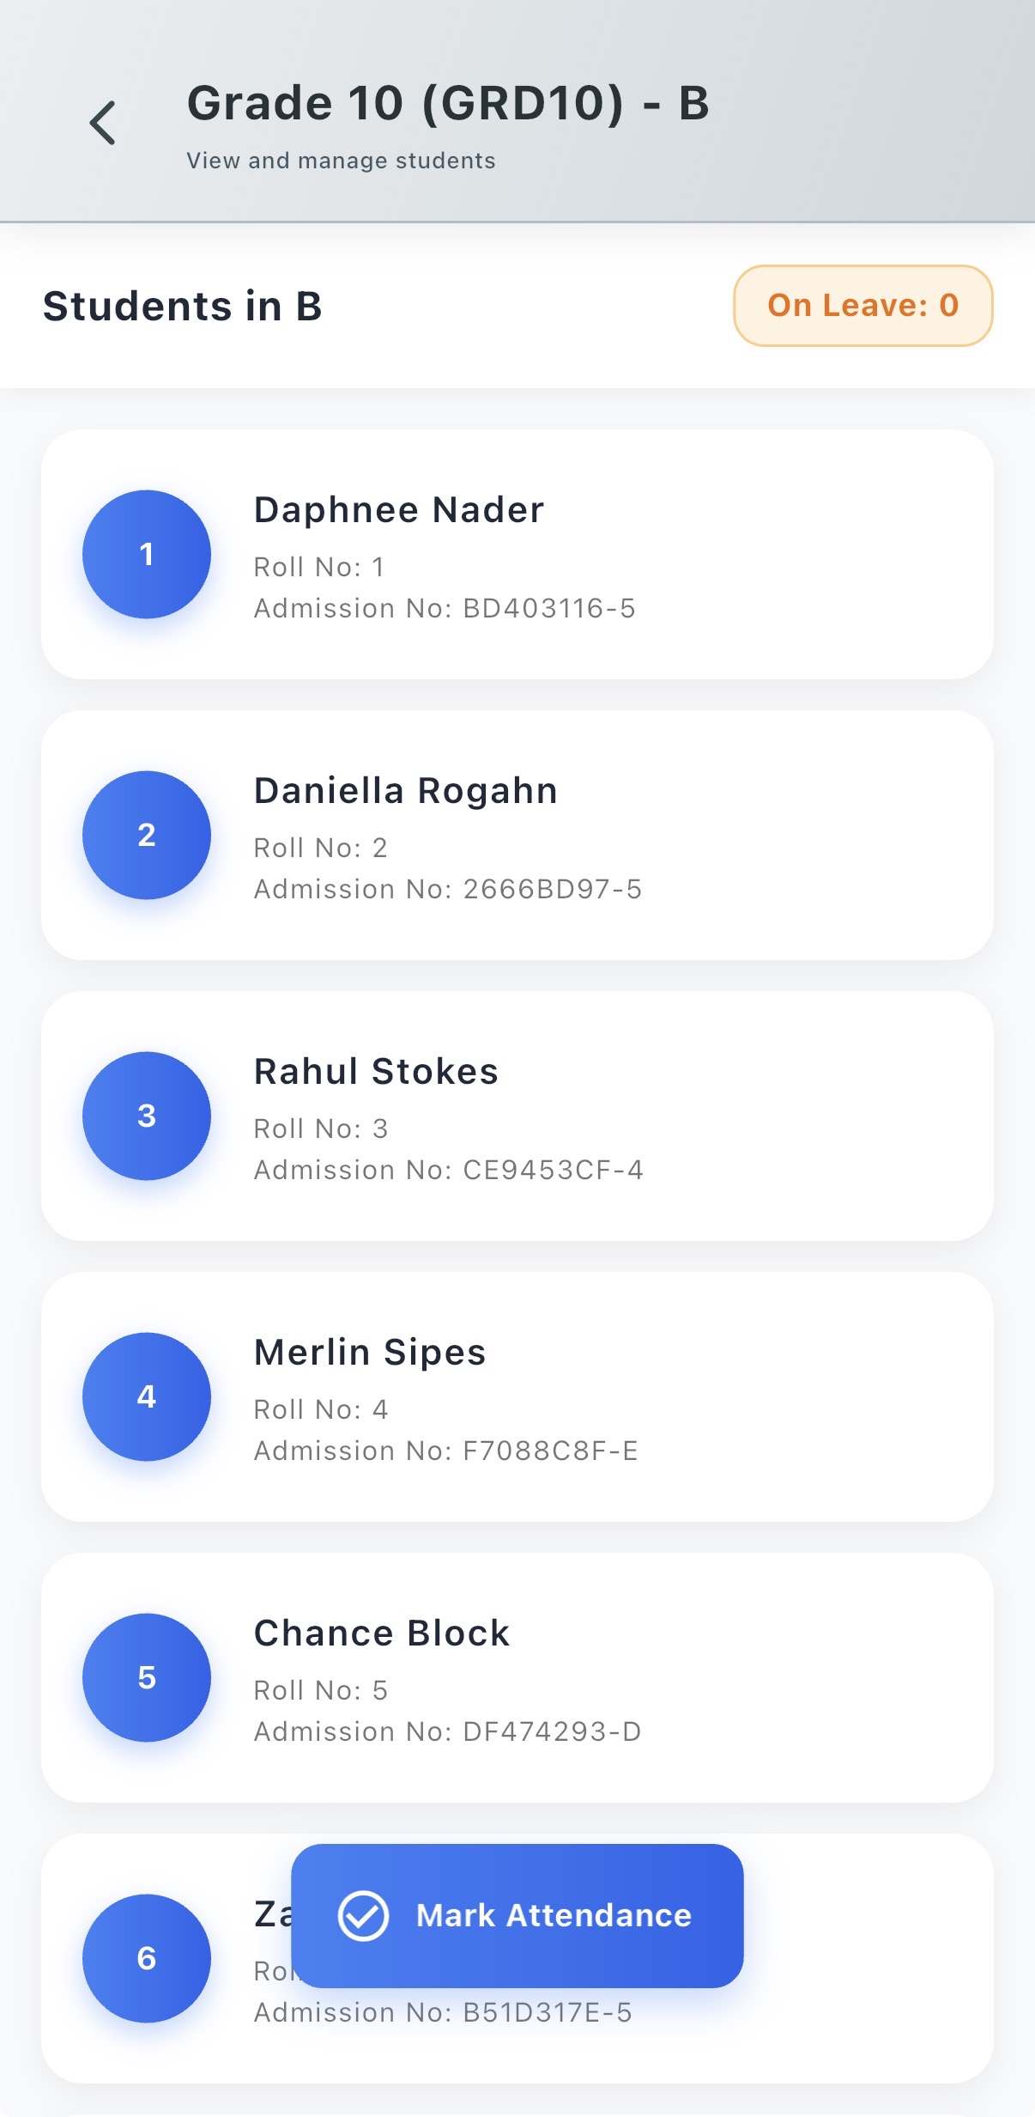Click roll number 3 avatar circle
Image resolution: width=1035 pixels, height=2117 pixels.
pos(147,1116)
